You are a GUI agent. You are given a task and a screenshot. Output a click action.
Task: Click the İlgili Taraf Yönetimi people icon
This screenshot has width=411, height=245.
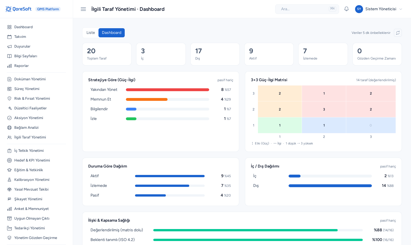coord(9,137)
